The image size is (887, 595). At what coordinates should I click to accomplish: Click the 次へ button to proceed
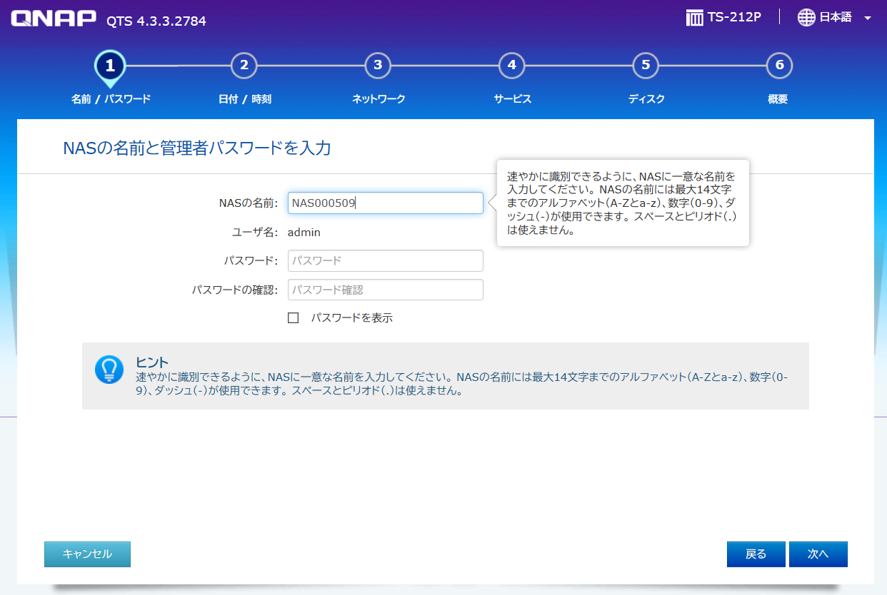click(x=818, y=554)
